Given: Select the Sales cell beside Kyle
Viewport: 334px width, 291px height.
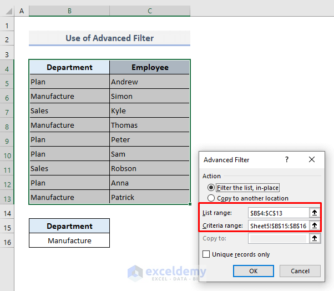Looking at the screenshot, I should click(x=69, y=111).
